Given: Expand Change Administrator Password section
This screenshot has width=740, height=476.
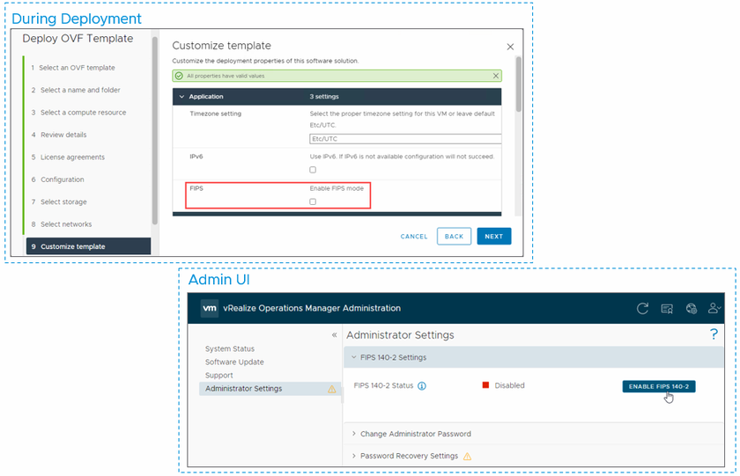Looking at the screenshot, I should (x=354, y=434).
